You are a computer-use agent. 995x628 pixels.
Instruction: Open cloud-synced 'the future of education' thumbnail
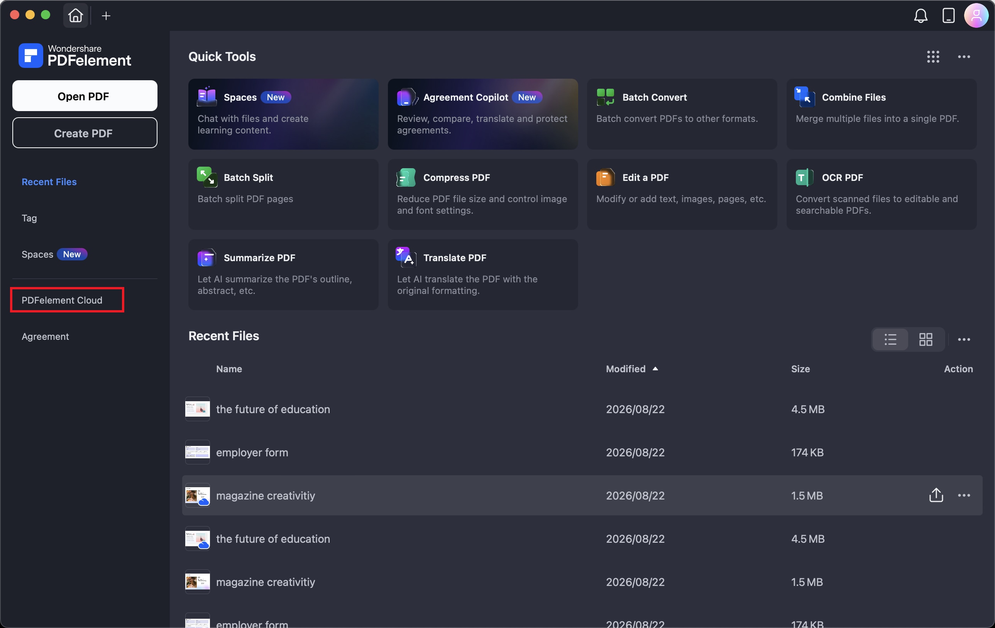tap(197, 539)
